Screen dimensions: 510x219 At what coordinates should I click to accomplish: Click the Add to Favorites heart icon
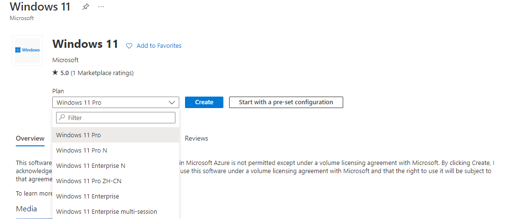coord(129,46)
